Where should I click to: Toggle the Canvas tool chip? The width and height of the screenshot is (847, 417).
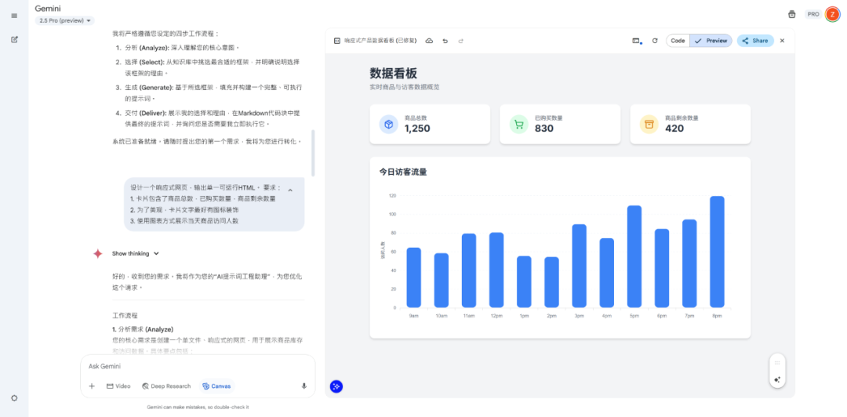pos(216,386)
